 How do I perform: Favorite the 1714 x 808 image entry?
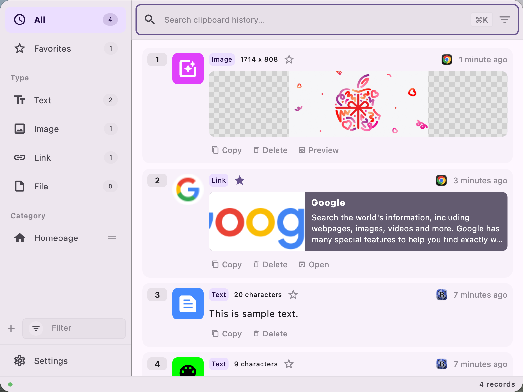289,59
